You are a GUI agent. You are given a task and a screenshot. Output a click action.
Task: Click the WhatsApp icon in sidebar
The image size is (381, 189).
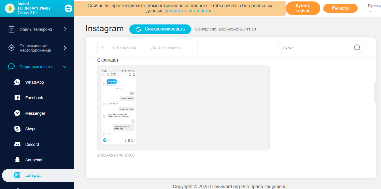point(17,82)
